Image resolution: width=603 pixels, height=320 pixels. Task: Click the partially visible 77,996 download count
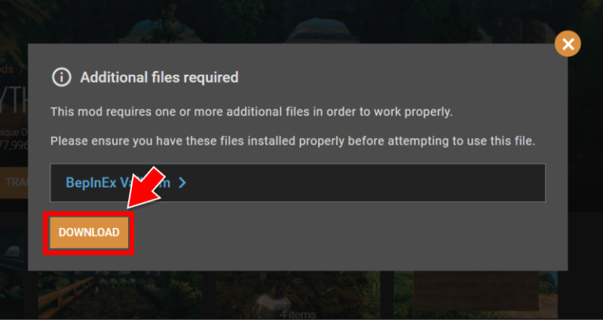click(14, 146)
